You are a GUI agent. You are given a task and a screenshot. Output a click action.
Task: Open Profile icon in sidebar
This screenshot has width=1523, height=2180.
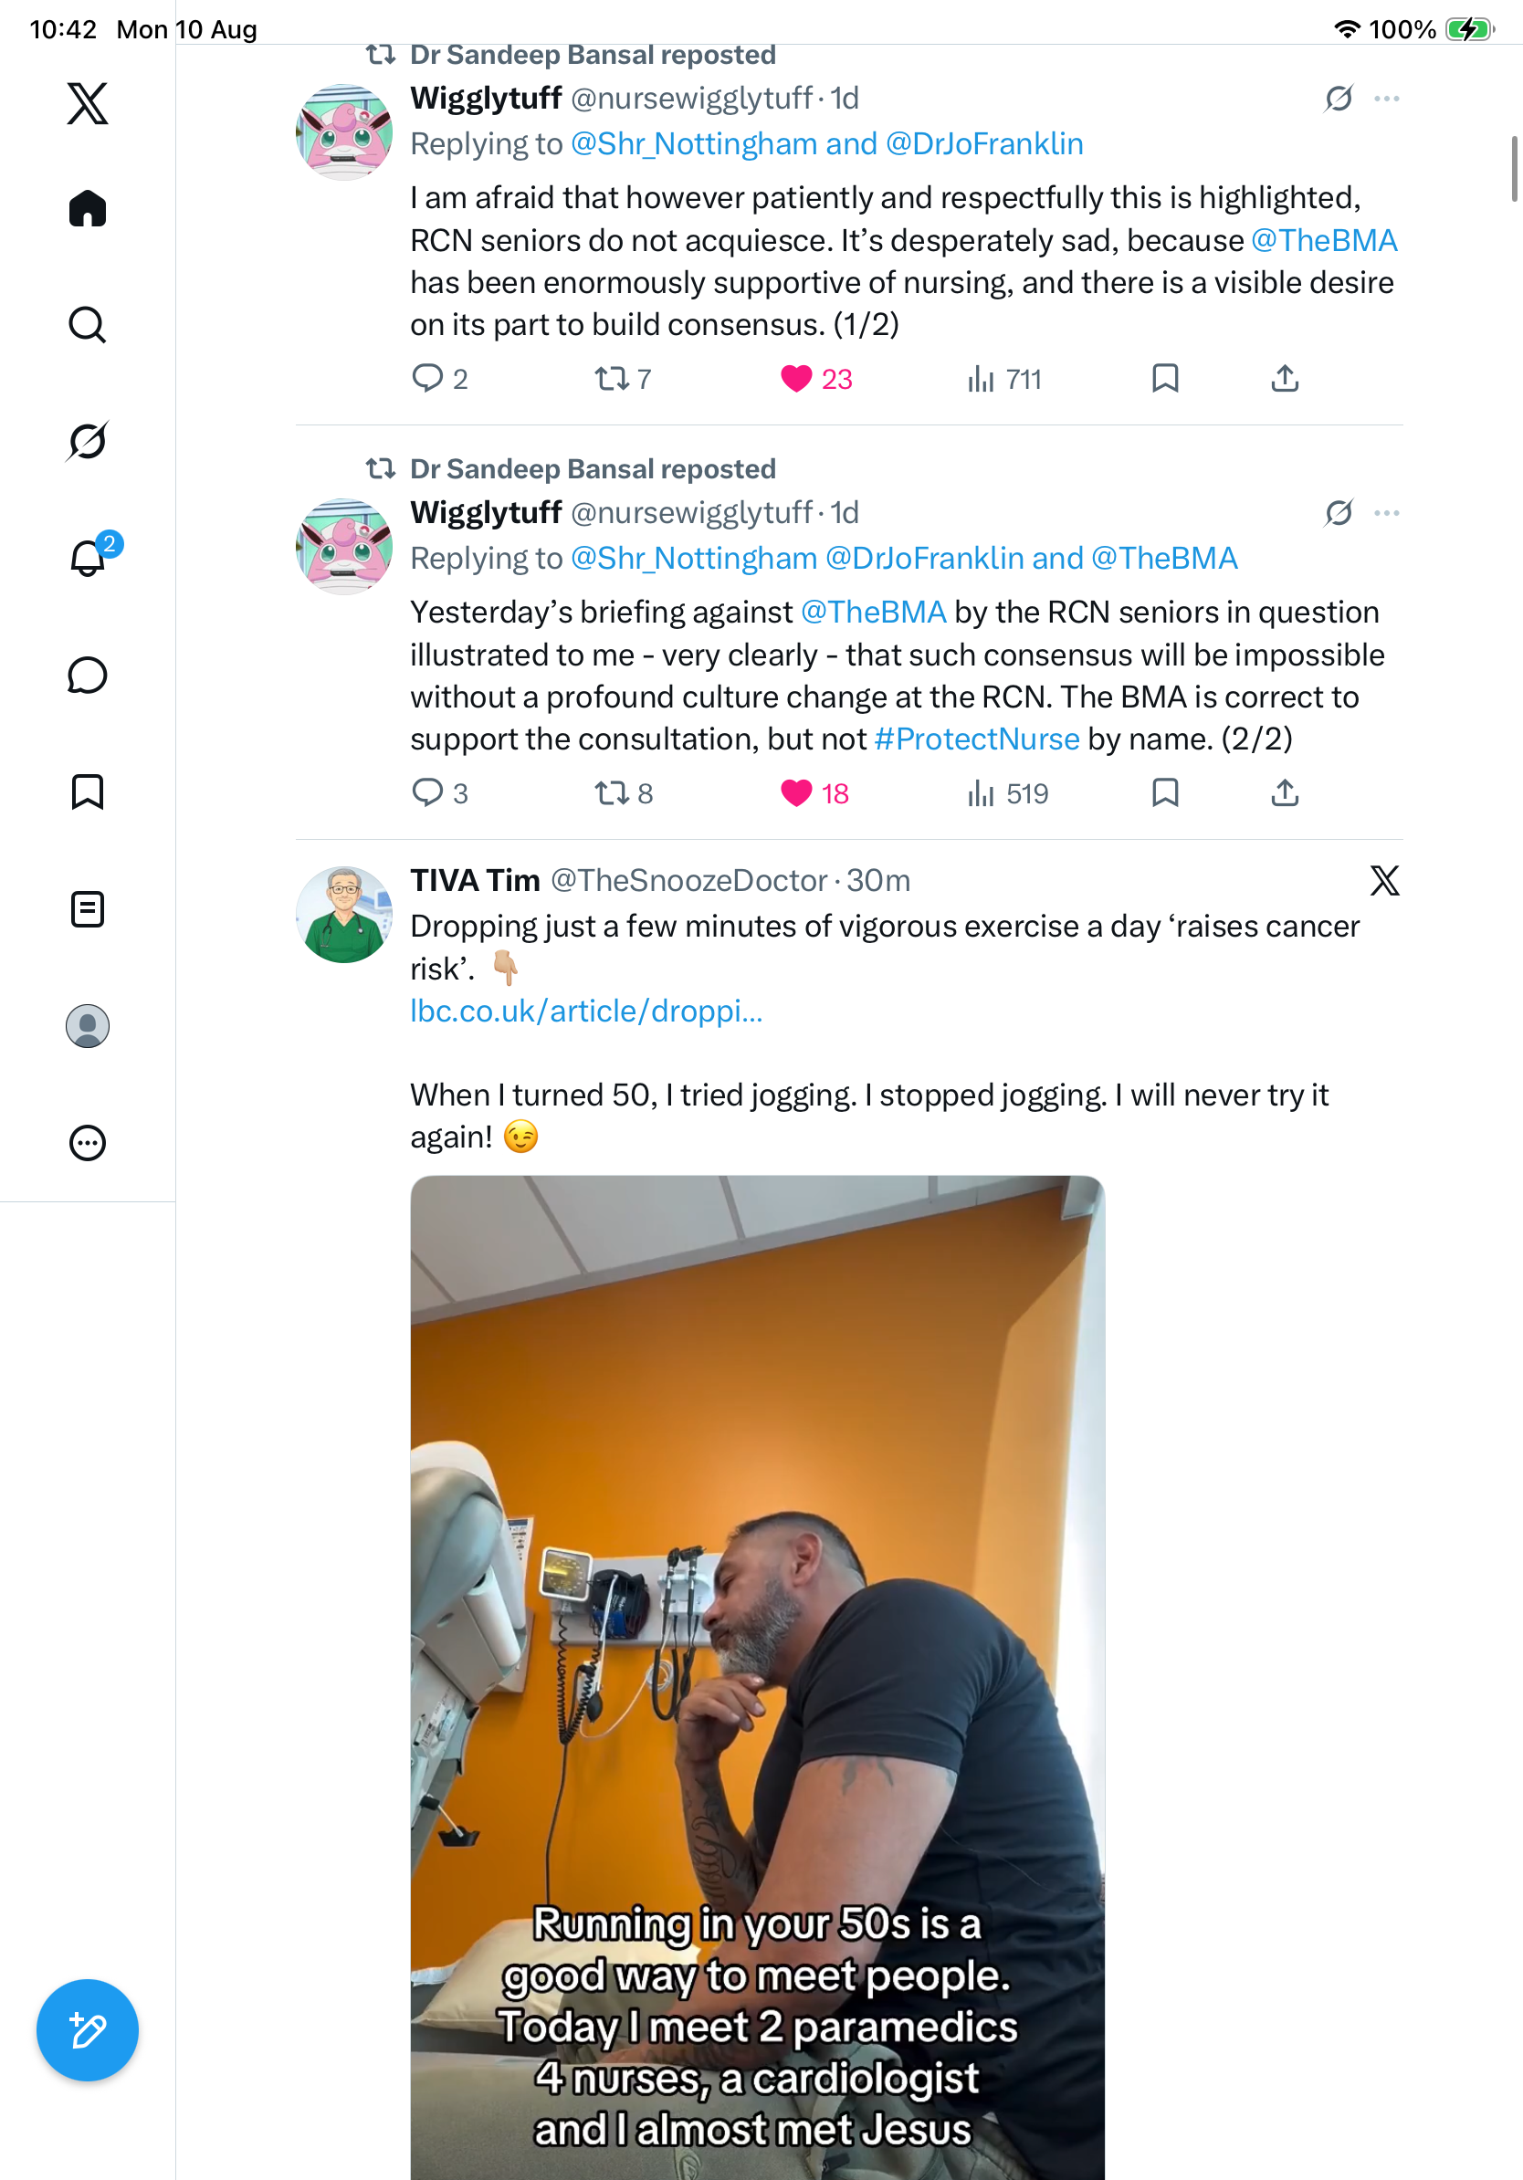88,1025
